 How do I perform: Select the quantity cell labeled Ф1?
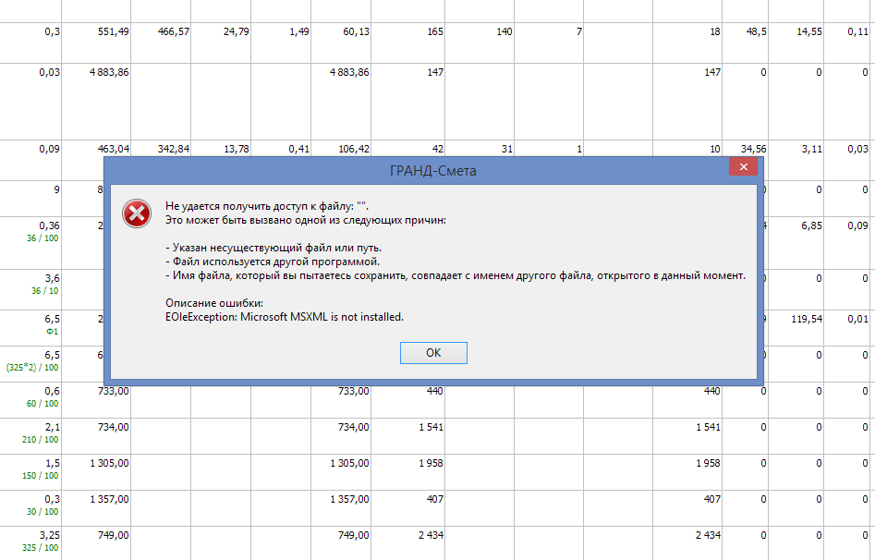[x=30, y=322]
